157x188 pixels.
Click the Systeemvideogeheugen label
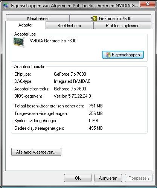click(37, 121)
